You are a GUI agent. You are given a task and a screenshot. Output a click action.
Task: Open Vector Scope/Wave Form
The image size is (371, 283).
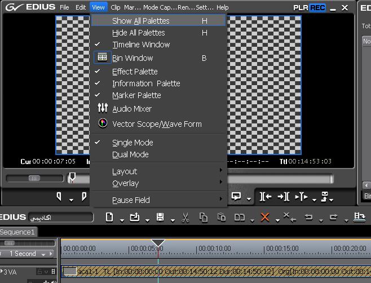[156, 124]
